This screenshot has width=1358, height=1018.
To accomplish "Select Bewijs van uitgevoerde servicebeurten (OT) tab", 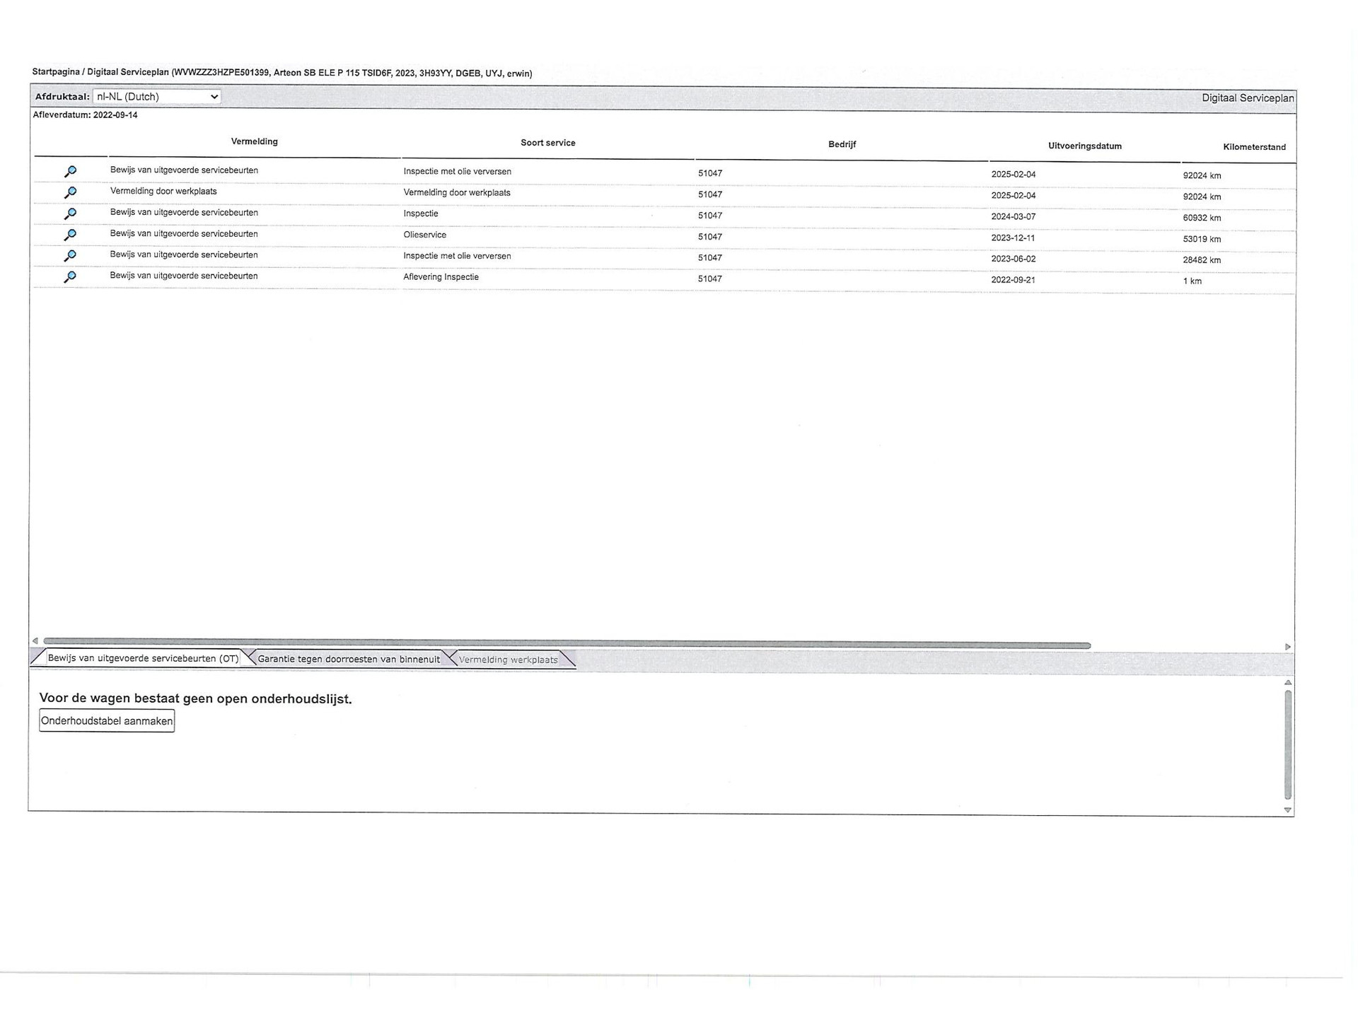I will pos(143,658).
